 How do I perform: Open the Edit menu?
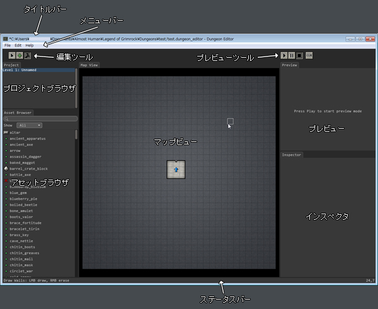[18, 45]
